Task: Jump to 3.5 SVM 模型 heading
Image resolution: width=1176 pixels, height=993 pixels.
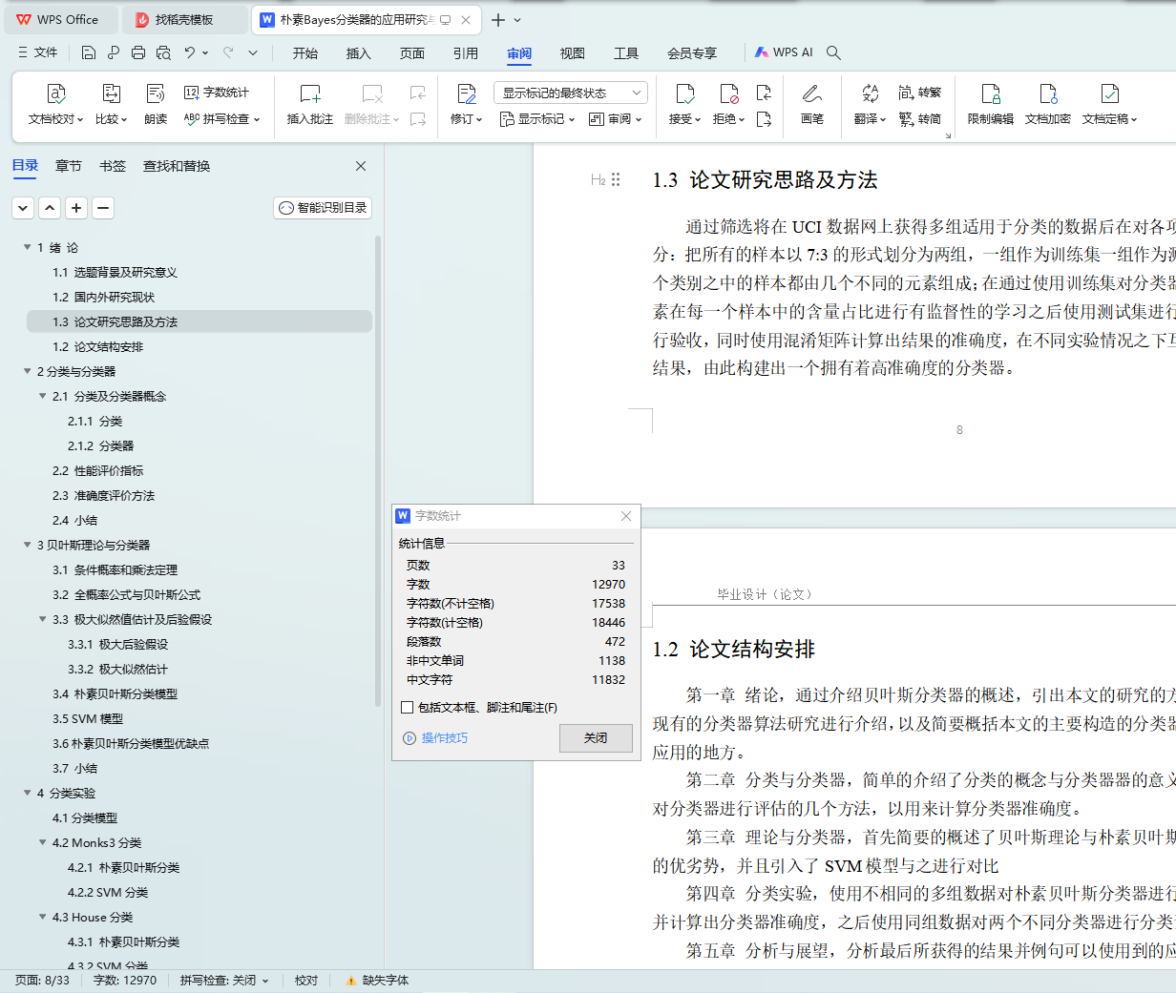Action: [88, 718]
